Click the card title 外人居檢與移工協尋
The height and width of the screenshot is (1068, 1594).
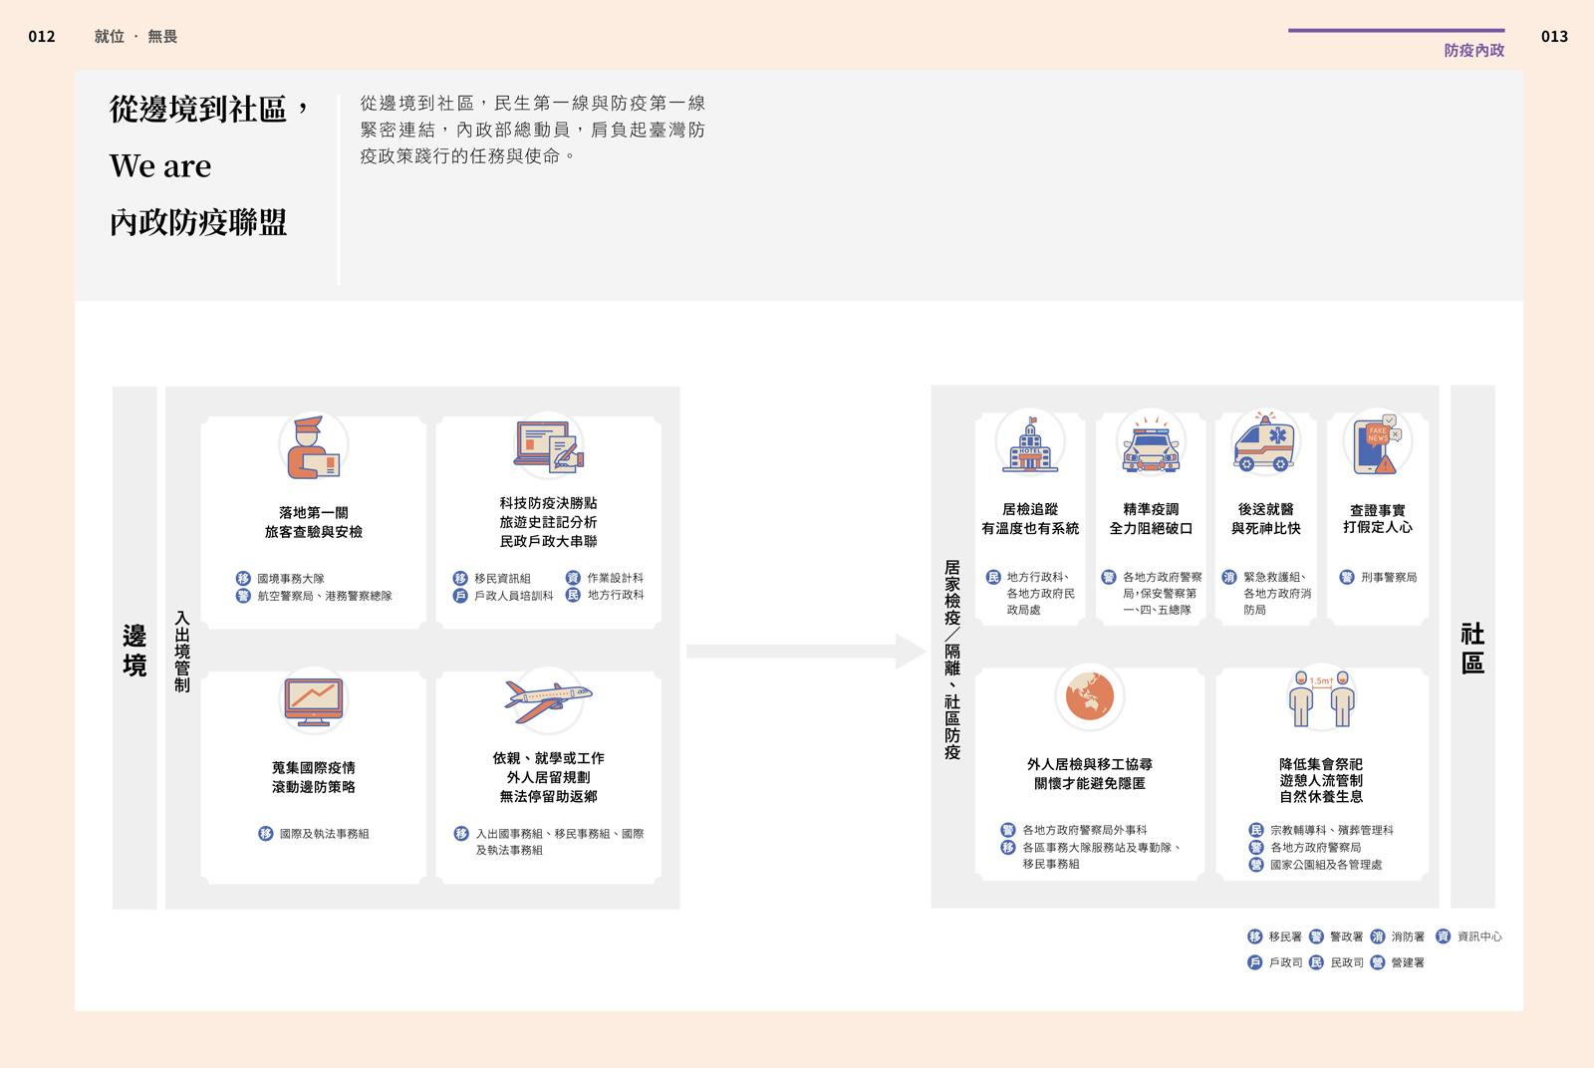pyautogui.click(x=1090, y=764)
